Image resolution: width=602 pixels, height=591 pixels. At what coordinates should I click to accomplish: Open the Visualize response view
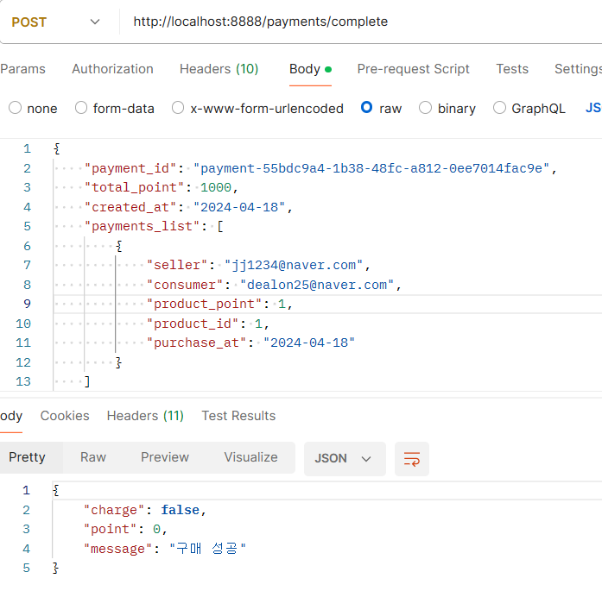pyautogui.click(x=250, y=457)
